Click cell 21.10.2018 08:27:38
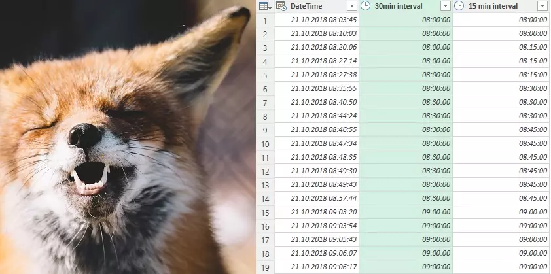 (x=317, y=75)
